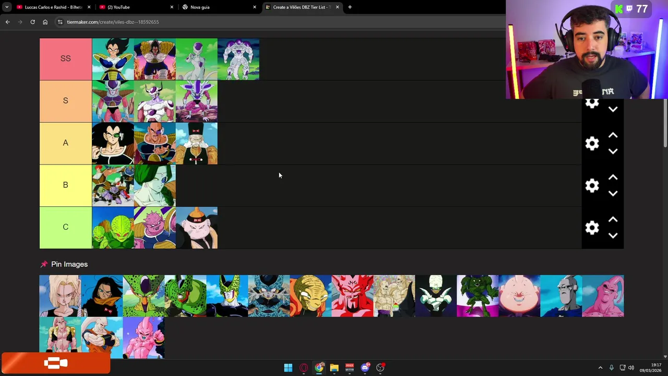Open the Windows Start menu
Screen dimensions: 668x376
288,368
